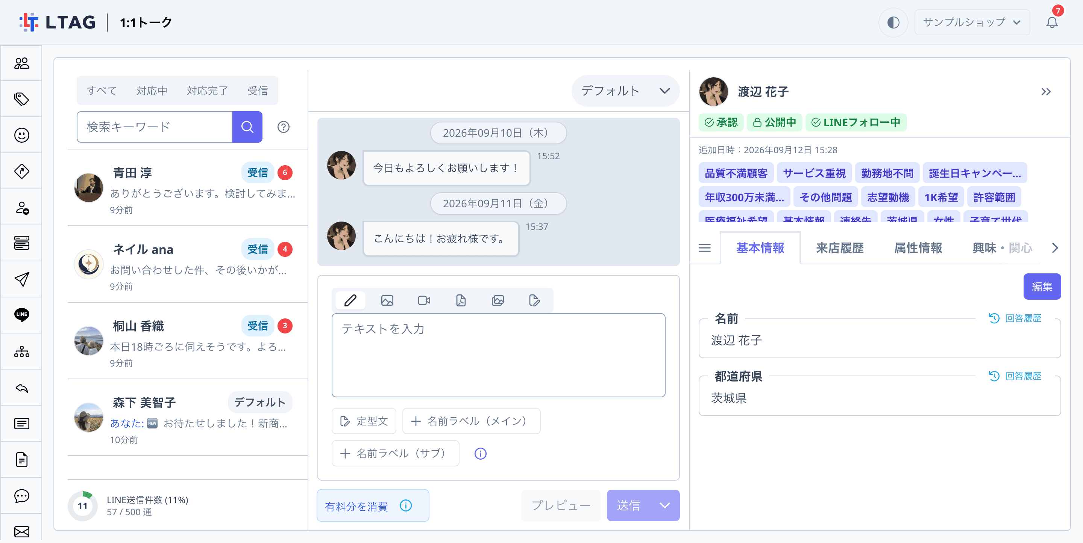Open 回答履歴 link for 都道府県

tap(1015, 376)
